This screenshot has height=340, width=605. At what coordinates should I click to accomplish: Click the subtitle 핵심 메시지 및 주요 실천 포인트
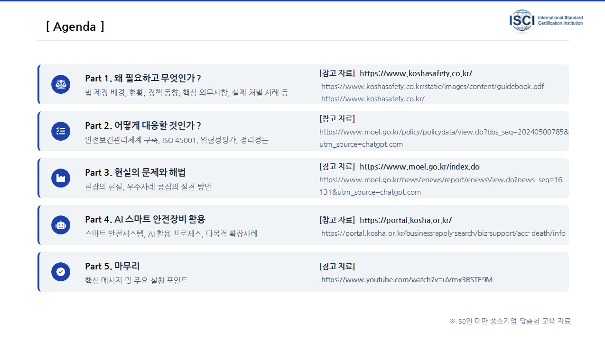[x=136, y=280]
